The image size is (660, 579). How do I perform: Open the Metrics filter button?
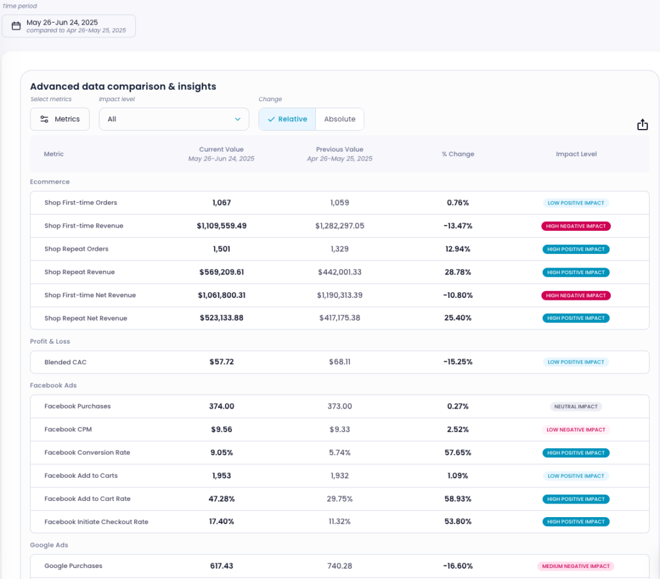click(60, 119)
